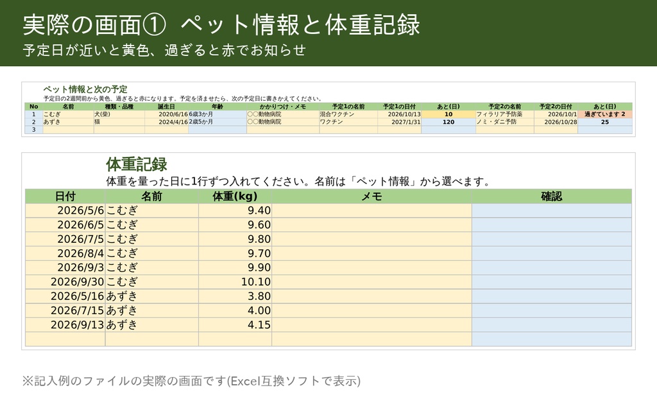The height and width of the screenshot is (399, 657).
Task: Select the メモ column header
Action: coord(371,197)
